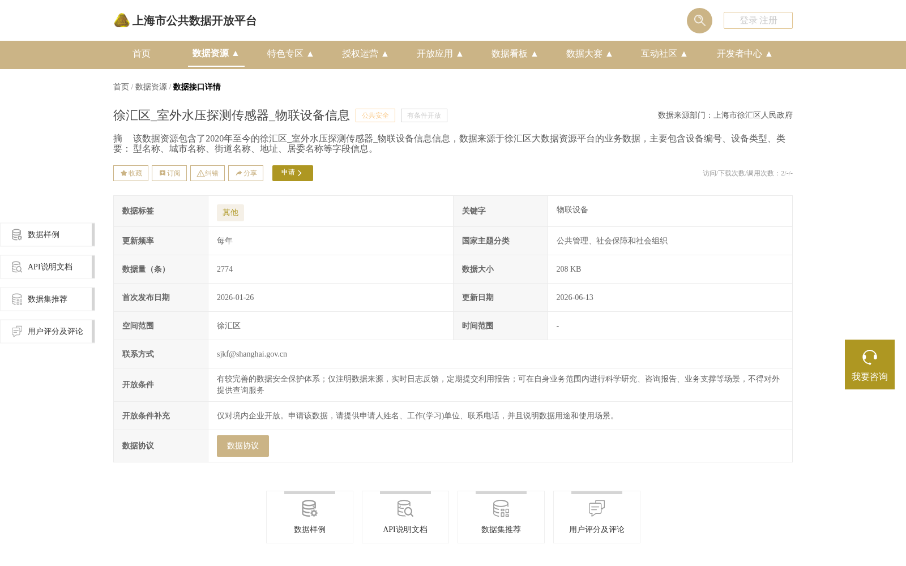
Task: Open 数据样例 in the left sidebar
Action: 48,235
